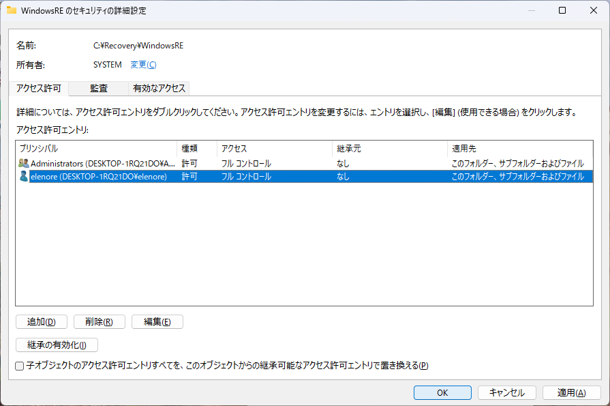610x406 pixels.
Task: Click the 適用(A) button
Action: pyautogui.click(x=571, y=392)
